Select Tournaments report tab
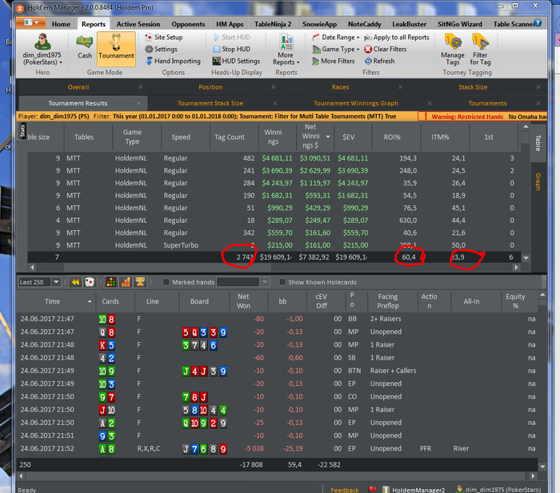Screen dimensions: 560x493 (x=487, y=103)
